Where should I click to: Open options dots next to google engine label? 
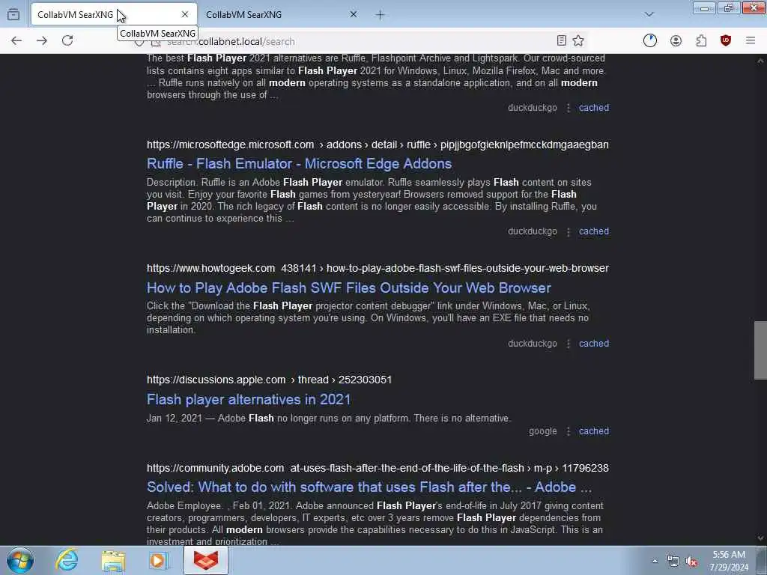[568, 431]
